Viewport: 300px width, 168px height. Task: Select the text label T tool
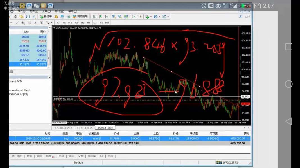[41, 23]
